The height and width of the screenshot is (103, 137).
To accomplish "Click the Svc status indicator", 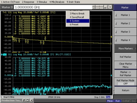I will point(133,101).
